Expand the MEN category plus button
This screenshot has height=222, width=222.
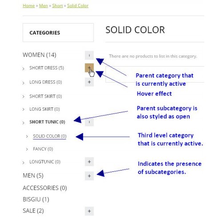pos(89,176)
